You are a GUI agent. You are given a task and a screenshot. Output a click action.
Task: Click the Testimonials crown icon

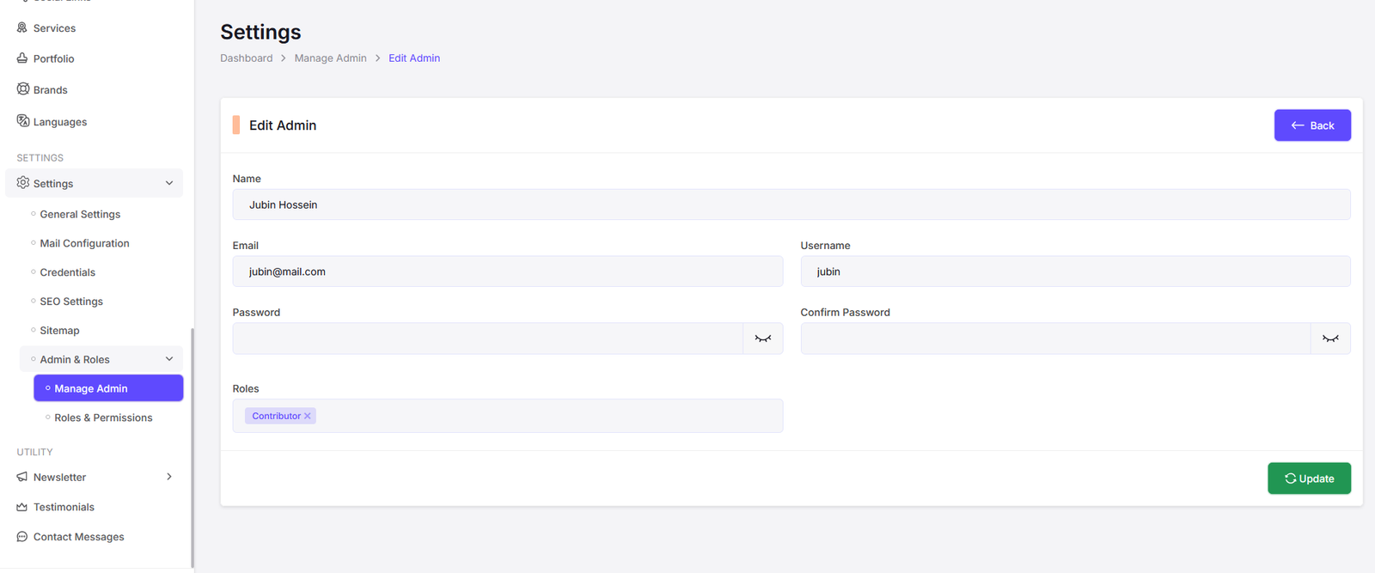point(22,507)
